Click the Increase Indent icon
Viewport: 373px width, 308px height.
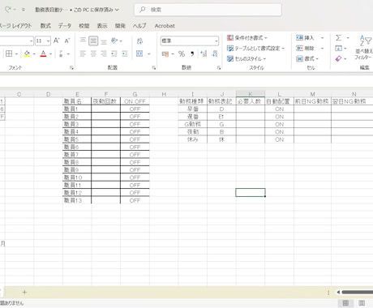[125, 53]
